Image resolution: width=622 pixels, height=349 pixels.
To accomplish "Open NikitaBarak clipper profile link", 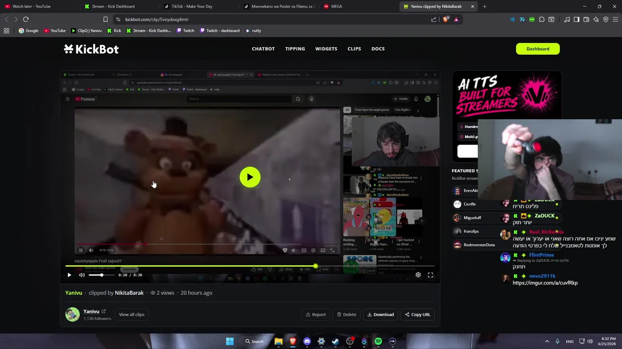I will (129, 293).
